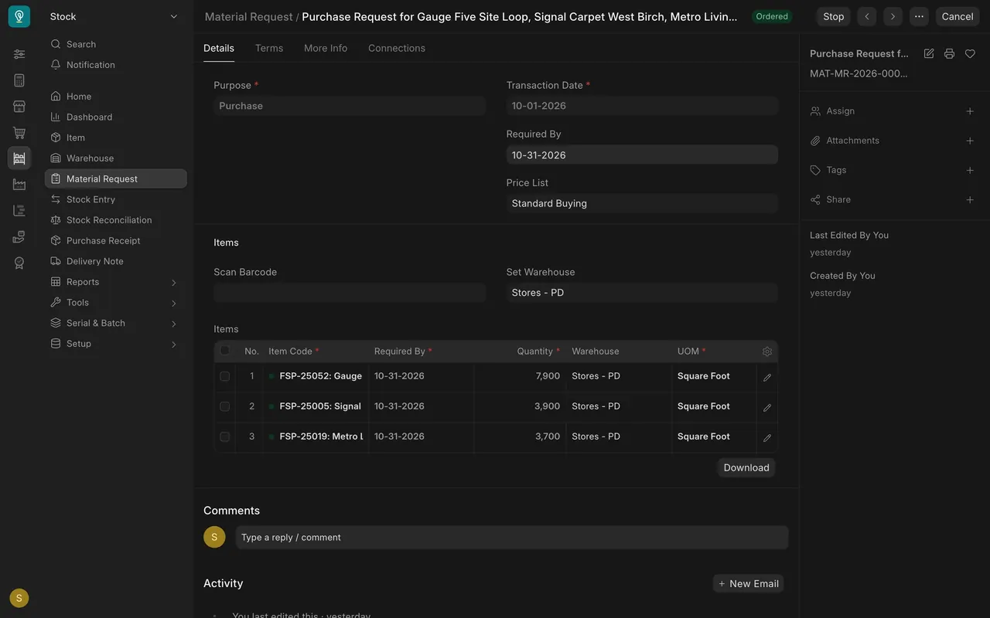This screenshot has width=990, height=618.
Task: Focus the Scan Barcode field
Action: 350,293
